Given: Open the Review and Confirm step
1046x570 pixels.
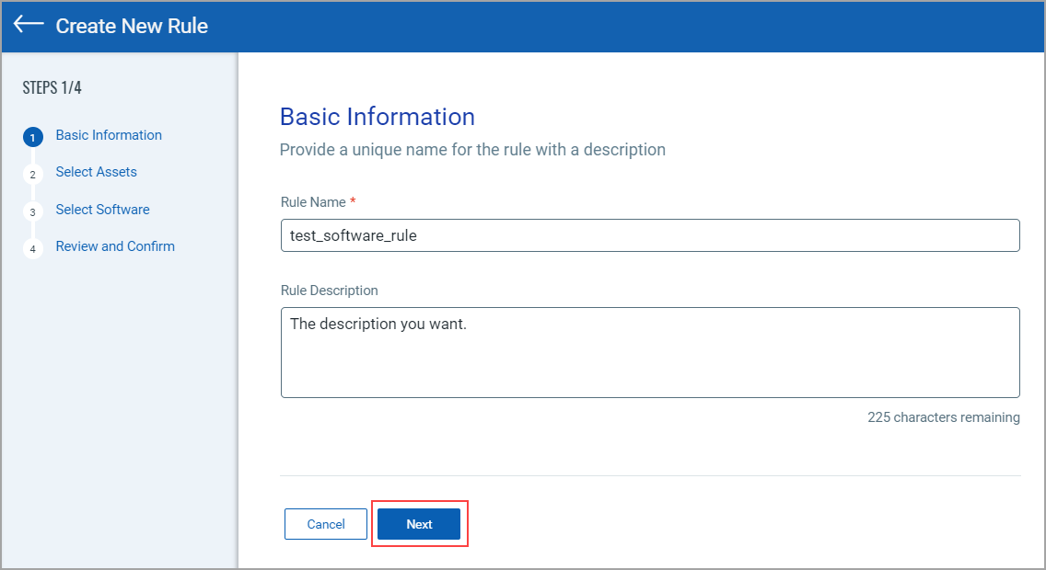Looking at the screenshot, I should [115, 246].
